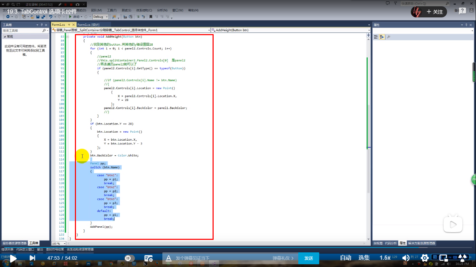
Task: Select the alphabetical sort icon in 属性 panel
Action: pos(382,37)
